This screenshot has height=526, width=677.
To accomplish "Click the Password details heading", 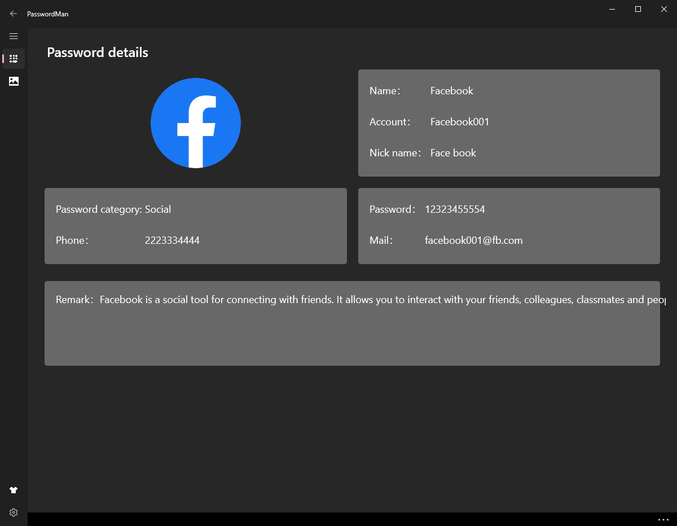I will click(x=98, y=52).
